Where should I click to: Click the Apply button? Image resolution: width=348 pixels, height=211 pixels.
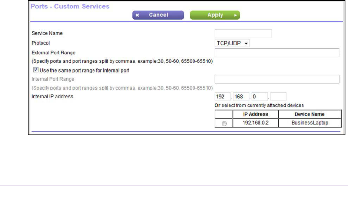click(215, 15)
